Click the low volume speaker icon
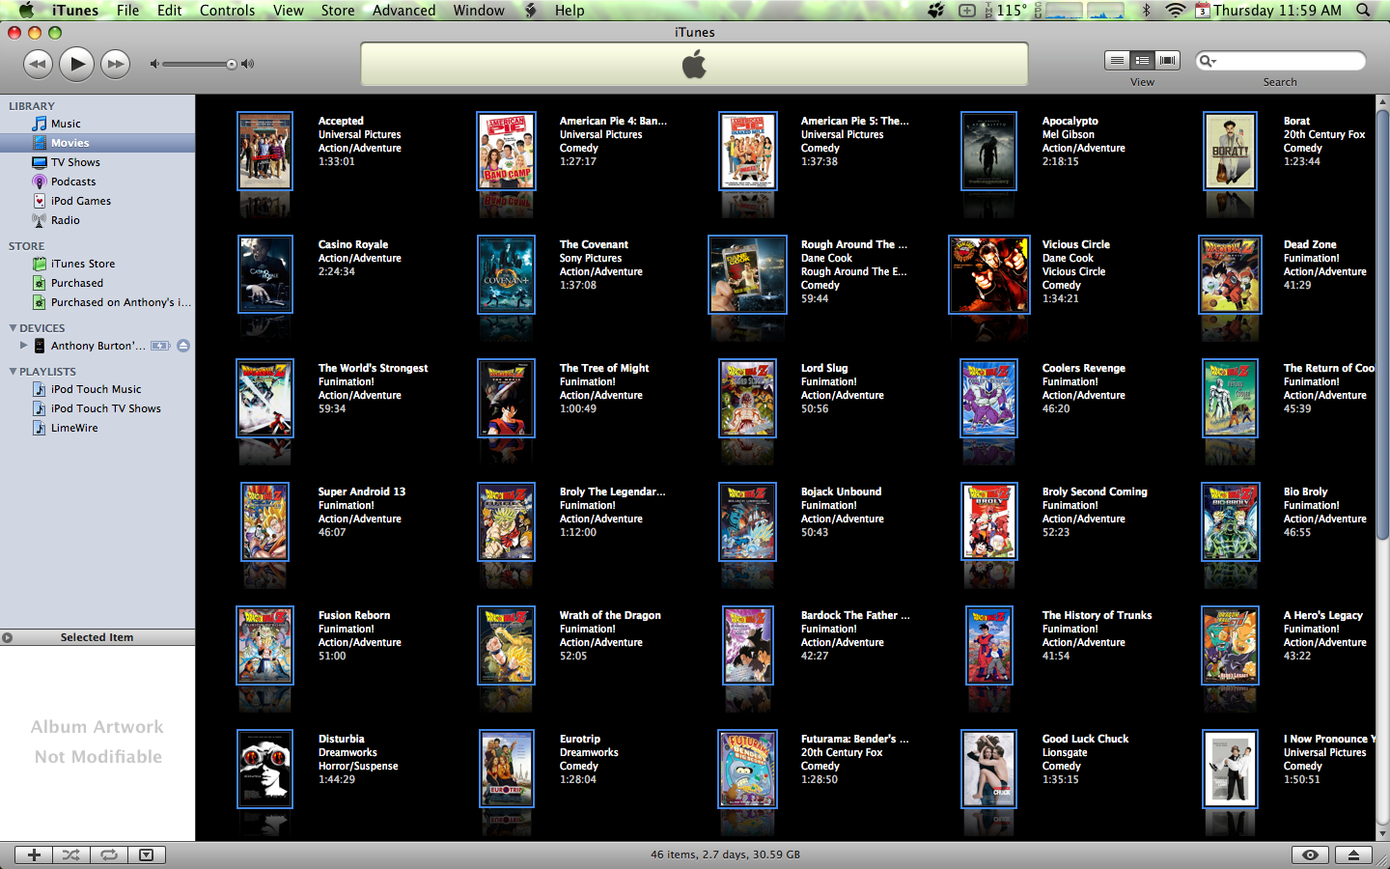The width and height of the screenshot is (1390, 869). (153, 65)
